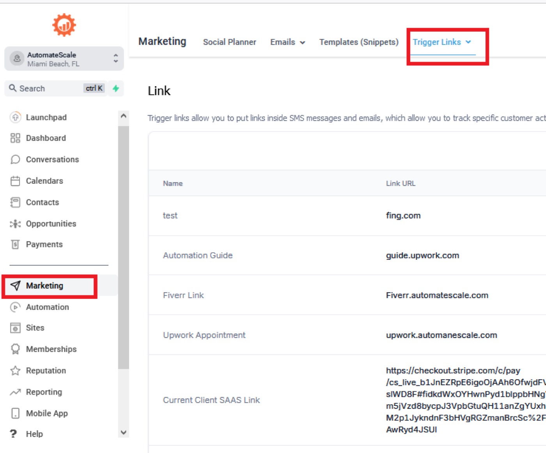Open the AutomateScale account switcher
The image size is (546, 453).
click(64, 59)
